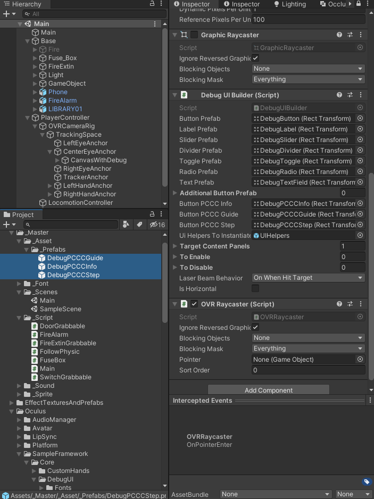Open Debug UI Builder preset settings icon

tap(350, 95)
